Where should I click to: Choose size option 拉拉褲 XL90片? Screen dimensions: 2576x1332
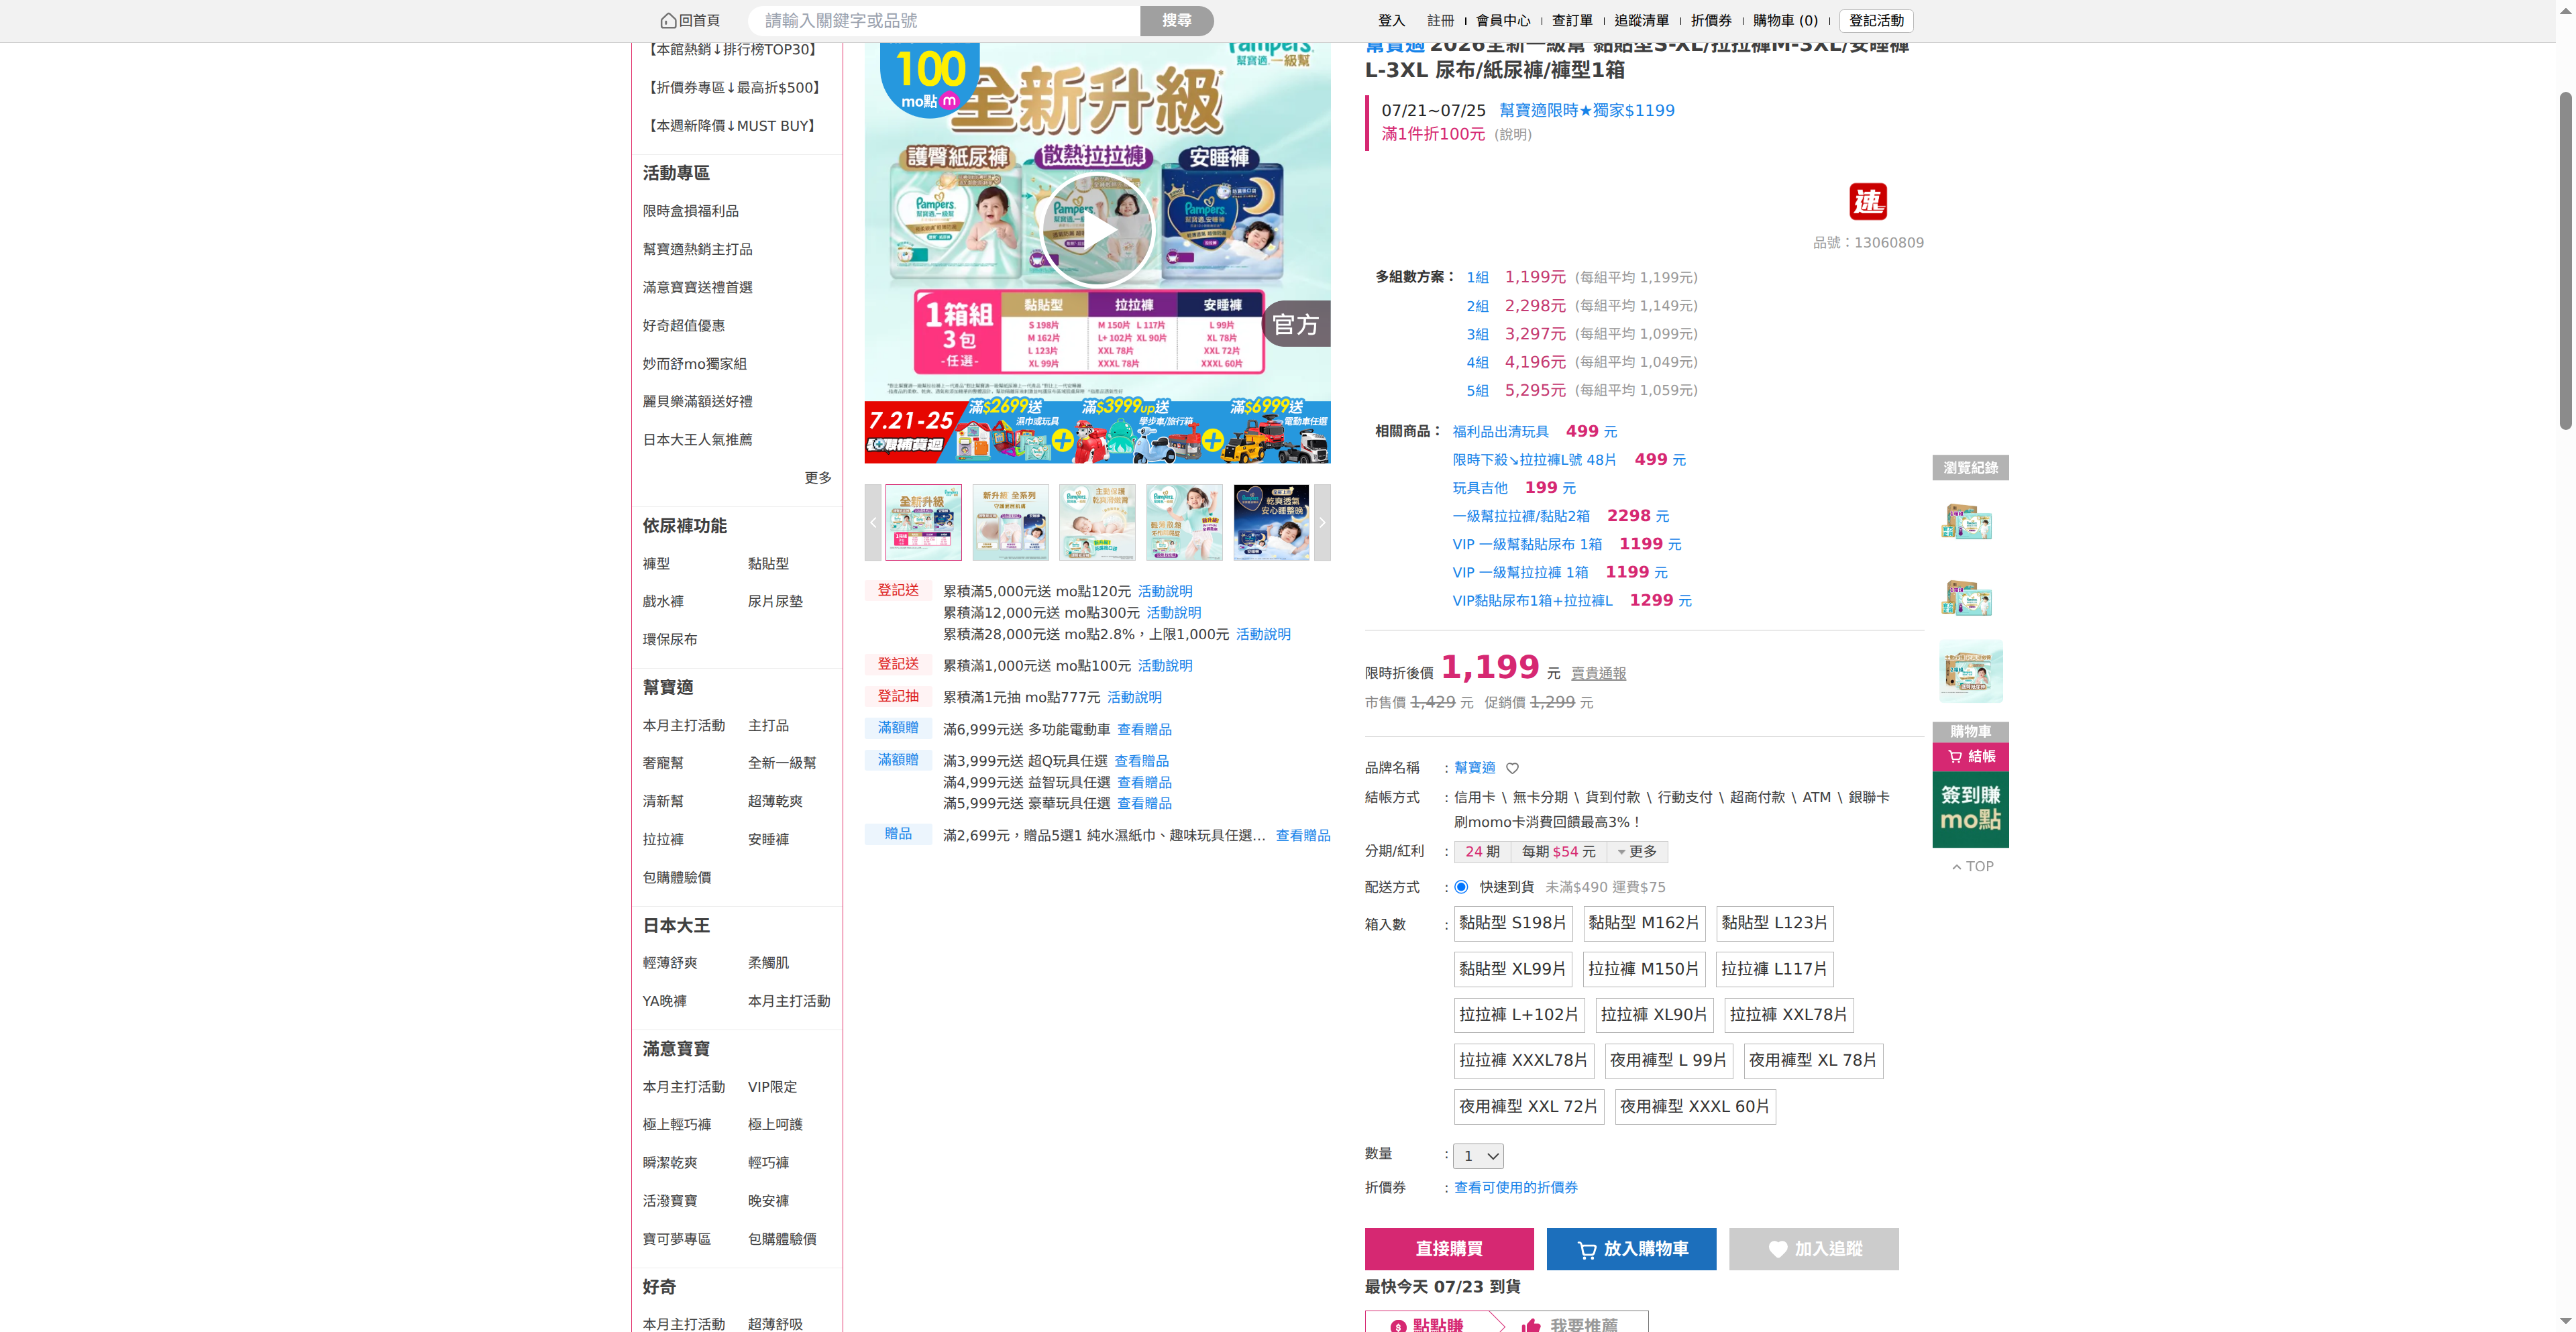coord(1654,1015)
